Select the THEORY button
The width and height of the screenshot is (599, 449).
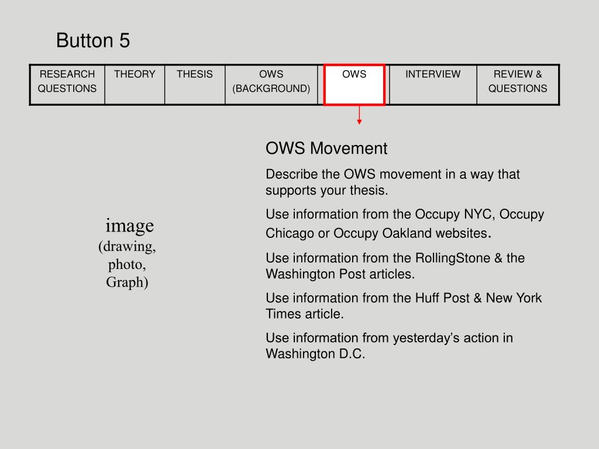(135, 85)
